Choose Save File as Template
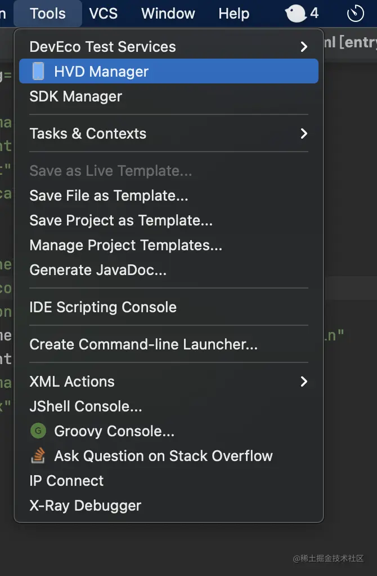377x576 pixels. [109, 196]
